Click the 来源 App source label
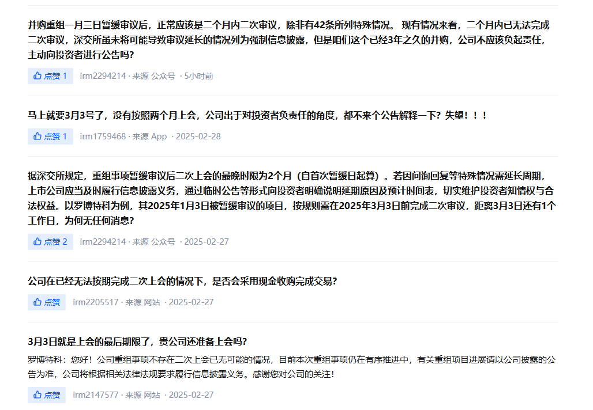This screenshot has width=593, height=410. pyautogui.click(x=149, y=136)
